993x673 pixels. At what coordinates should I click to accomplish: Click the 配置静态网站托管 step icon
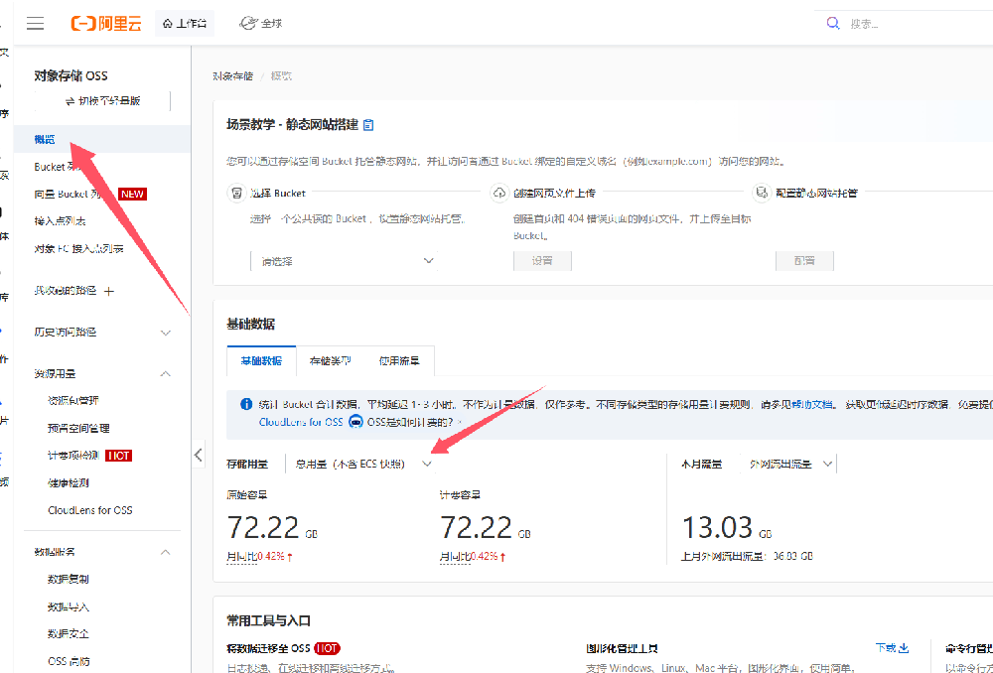click(x=762, y=193)
